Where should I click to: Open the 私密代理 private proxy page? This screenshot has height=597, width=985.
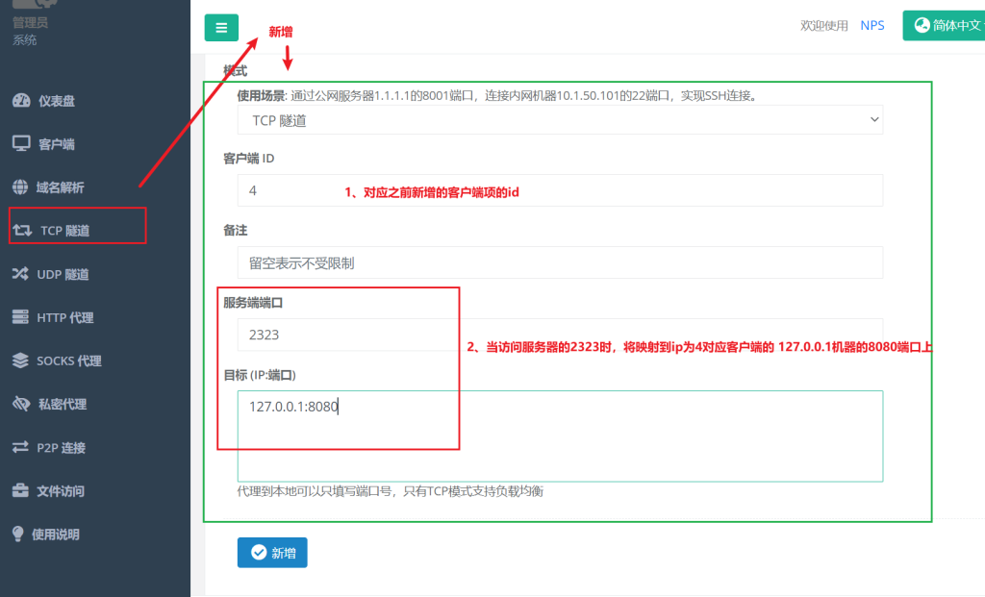pos(62,404)
